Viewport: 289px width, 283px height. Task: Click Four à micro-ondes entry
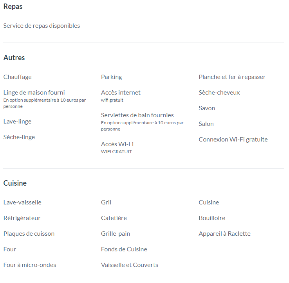pos(30,265)
